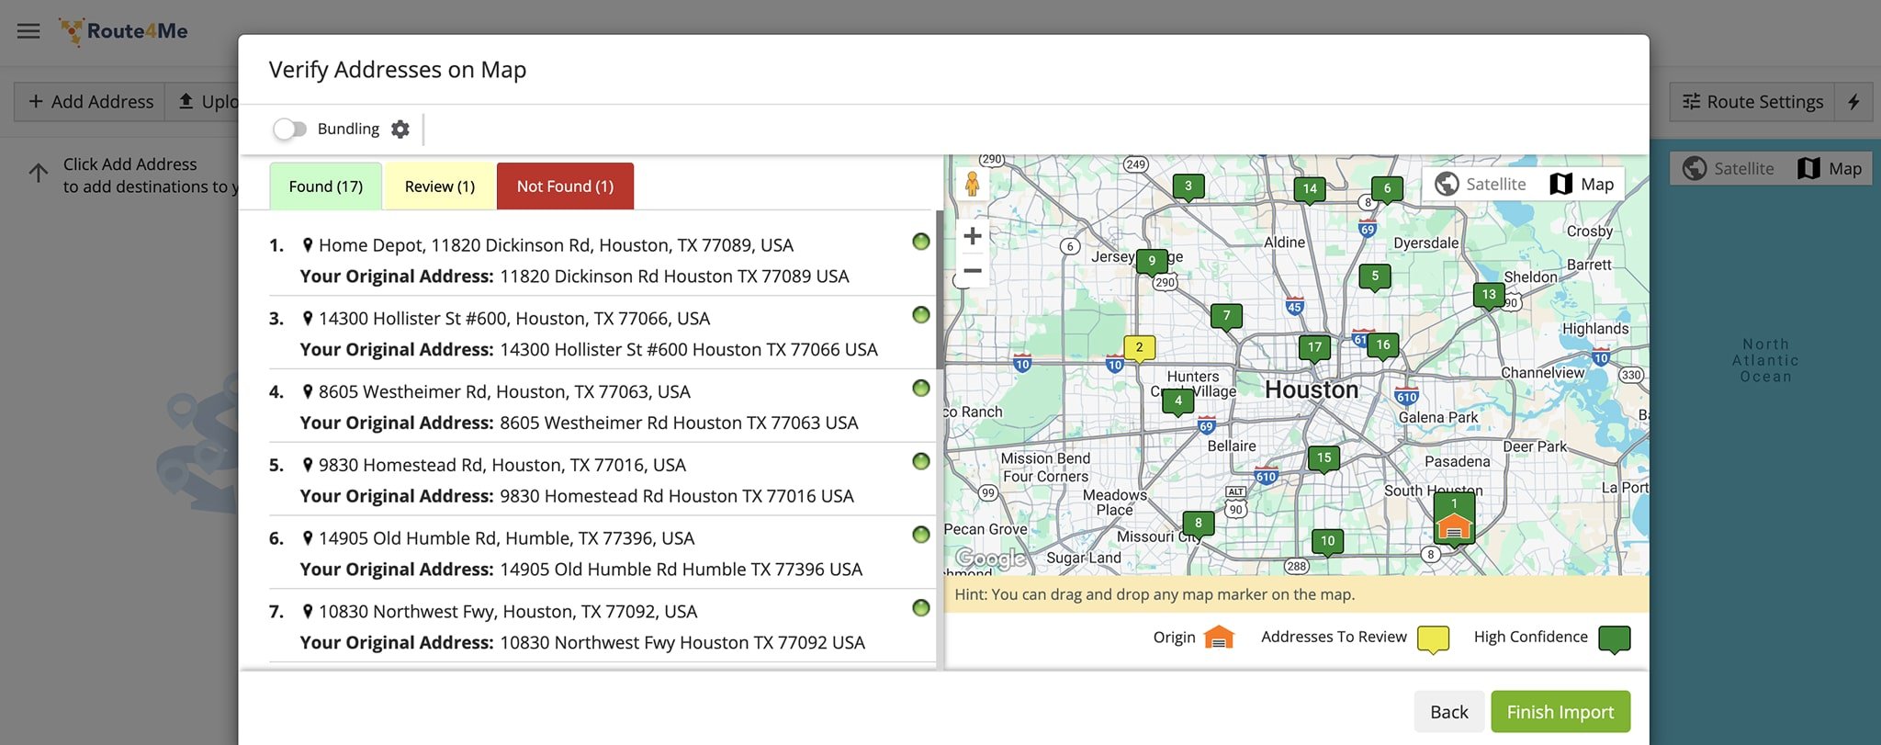Click green status dot for Hollister St row
This screenshot has width=1881, height=745.
[920, 315]
